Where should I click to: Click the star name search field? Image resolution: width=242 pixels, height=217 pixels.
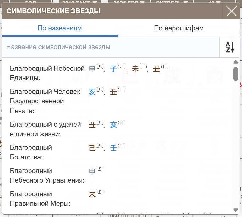pyautogui.click(x=105, y=47)
